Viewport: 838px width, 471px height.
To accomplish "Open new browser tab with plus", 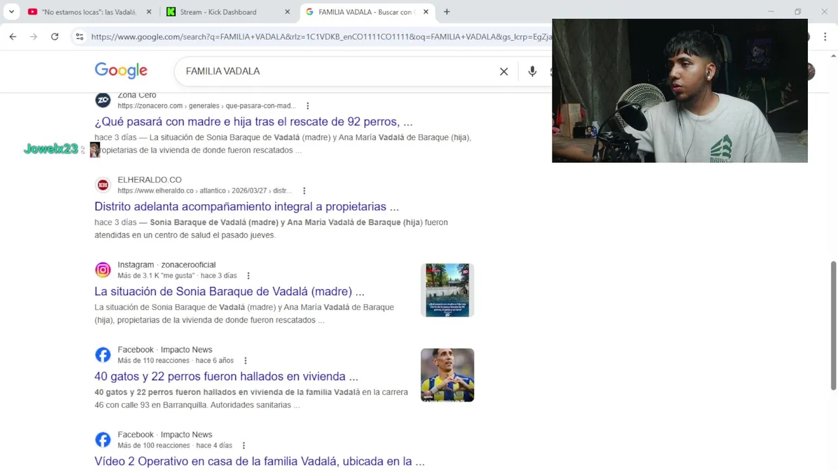I will [446, 12].
